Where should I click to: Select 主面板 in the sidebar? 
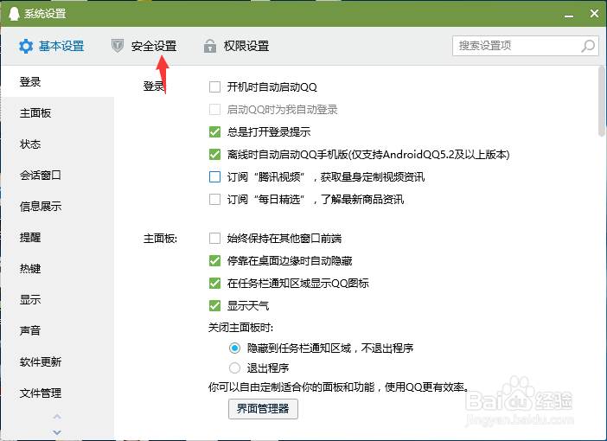[57, 113]
